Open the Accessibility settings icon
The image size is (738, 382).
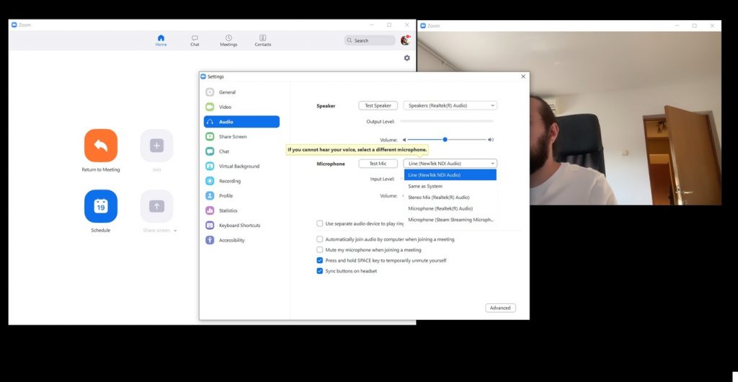210,240
